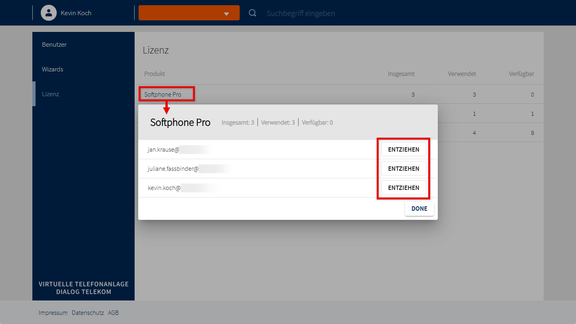Open the orange dropdown in the header

pyautogui.click(x=189, y=13)
